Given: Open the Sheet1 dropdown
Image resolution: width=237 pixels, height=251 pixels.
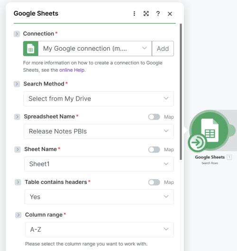Looking at the screenshot, I should pos(99,164).
